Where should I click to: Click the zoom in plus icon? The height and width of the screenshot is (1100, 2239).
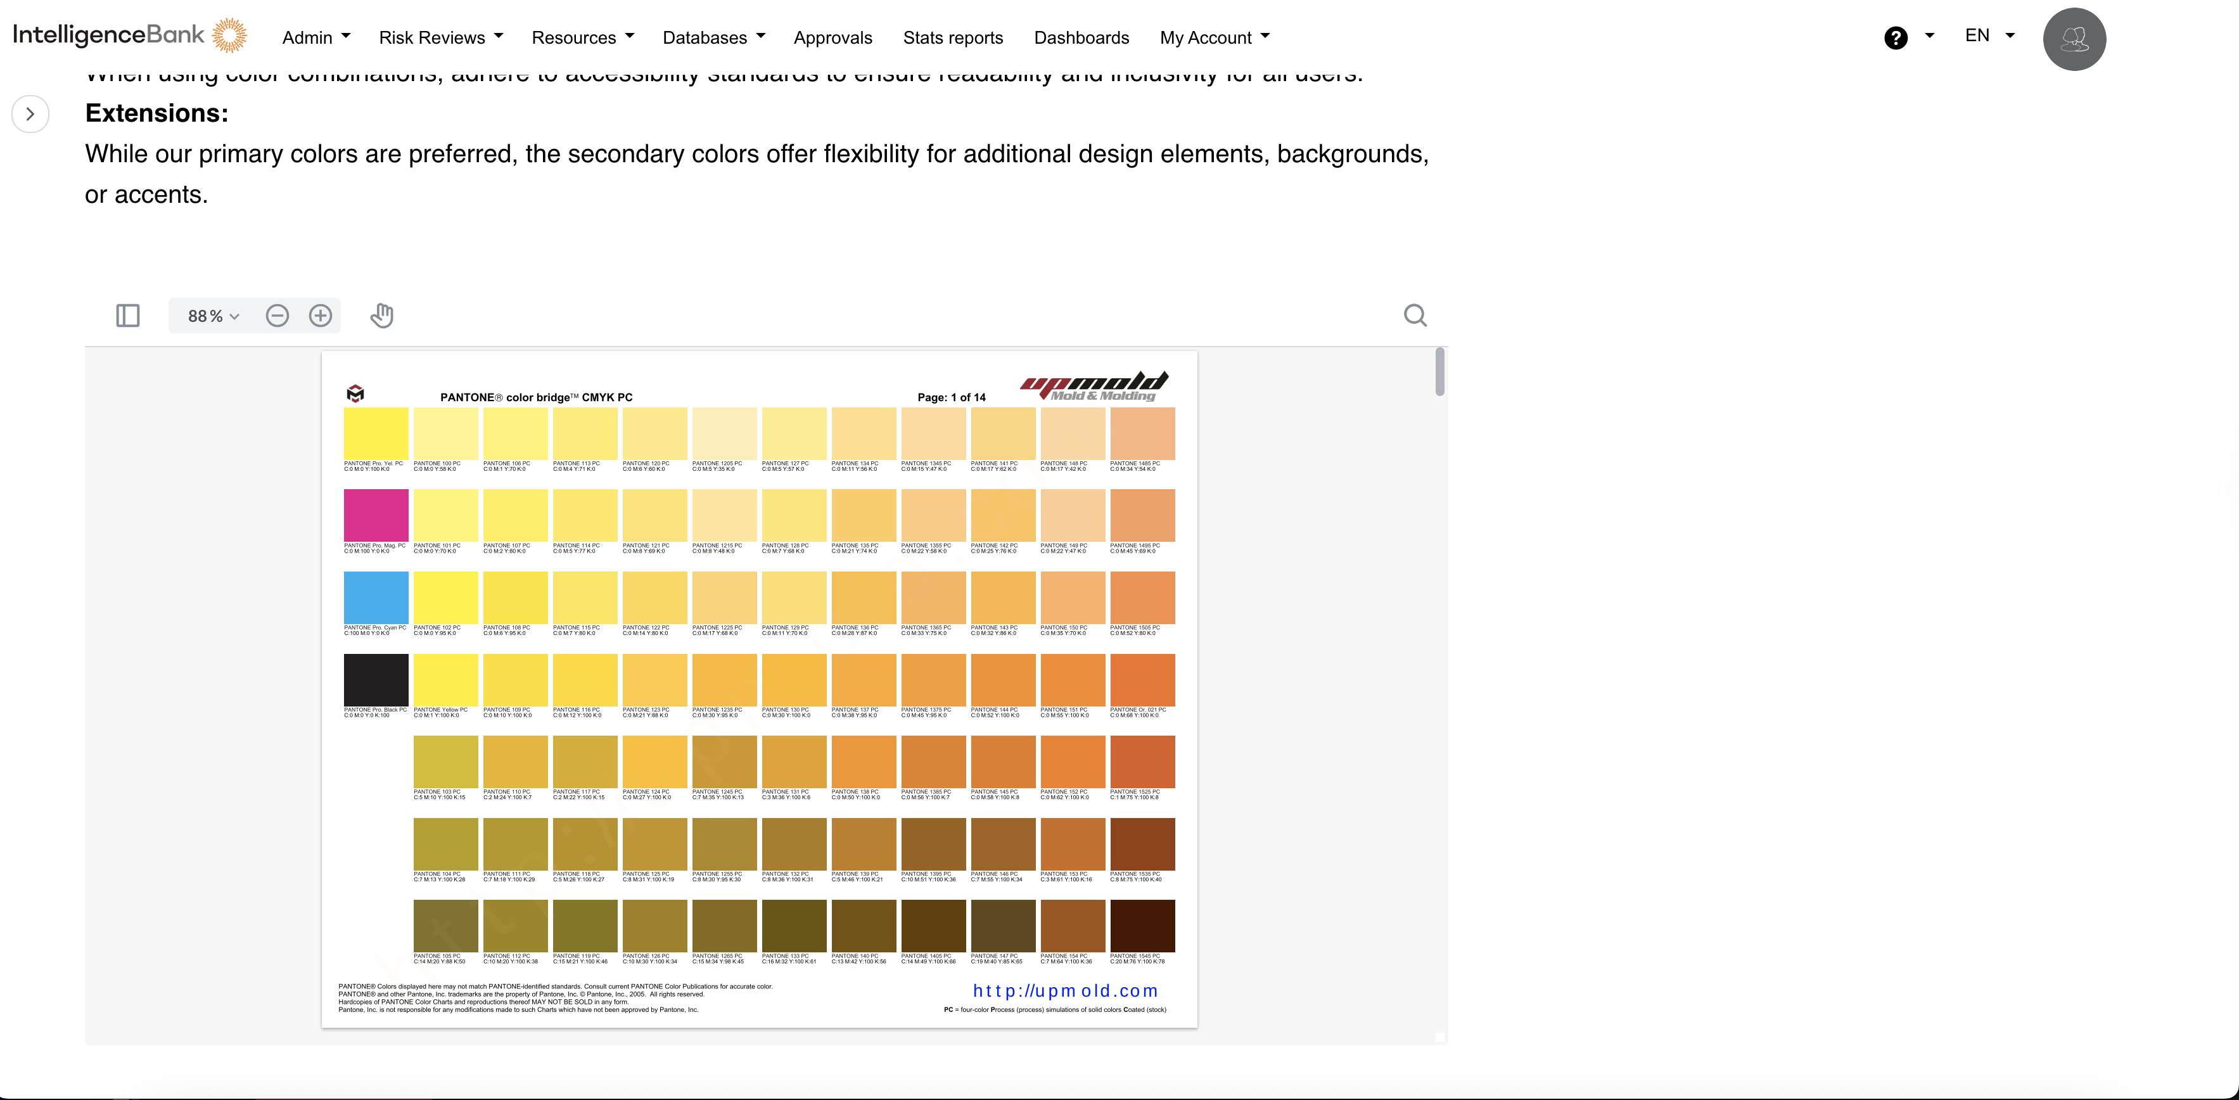(321, 316)
